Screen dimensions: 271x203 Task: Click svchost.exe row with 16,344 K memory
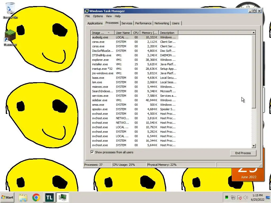[x=134, y=141]
